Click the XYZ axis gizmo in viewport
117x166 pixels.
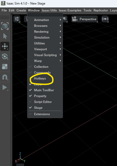click(x=20, y=157)
